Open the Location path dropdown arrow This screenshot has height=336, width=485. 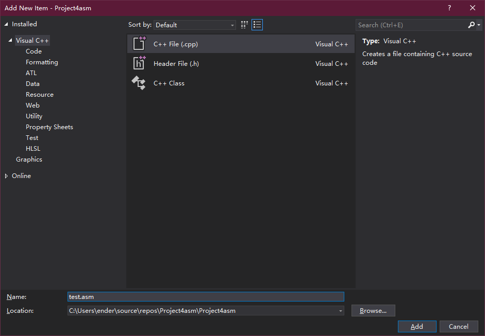339,310
